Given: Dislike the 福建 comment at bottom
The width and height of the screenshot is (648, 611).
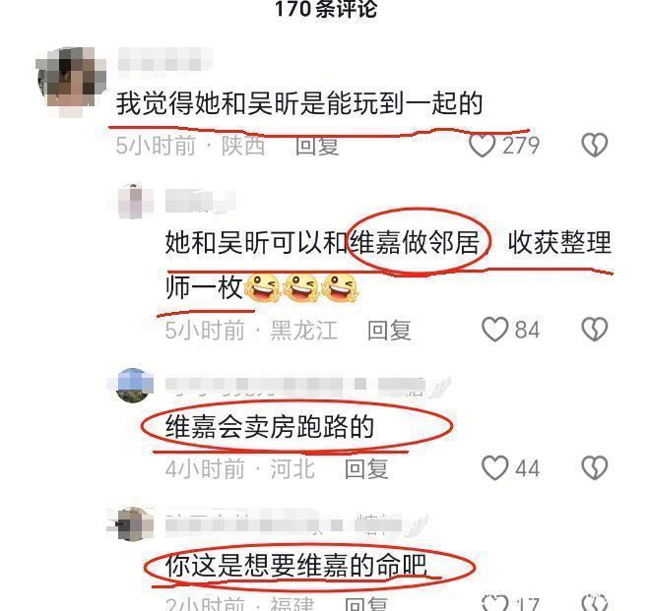Looking at the screenshot, I should pyautogui.click(x=594, y=603).
